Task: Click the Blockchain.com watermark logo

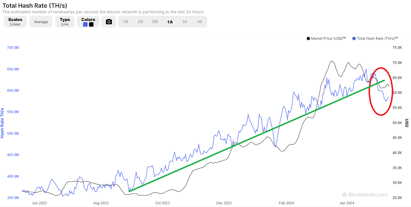Action: [365, 195]
